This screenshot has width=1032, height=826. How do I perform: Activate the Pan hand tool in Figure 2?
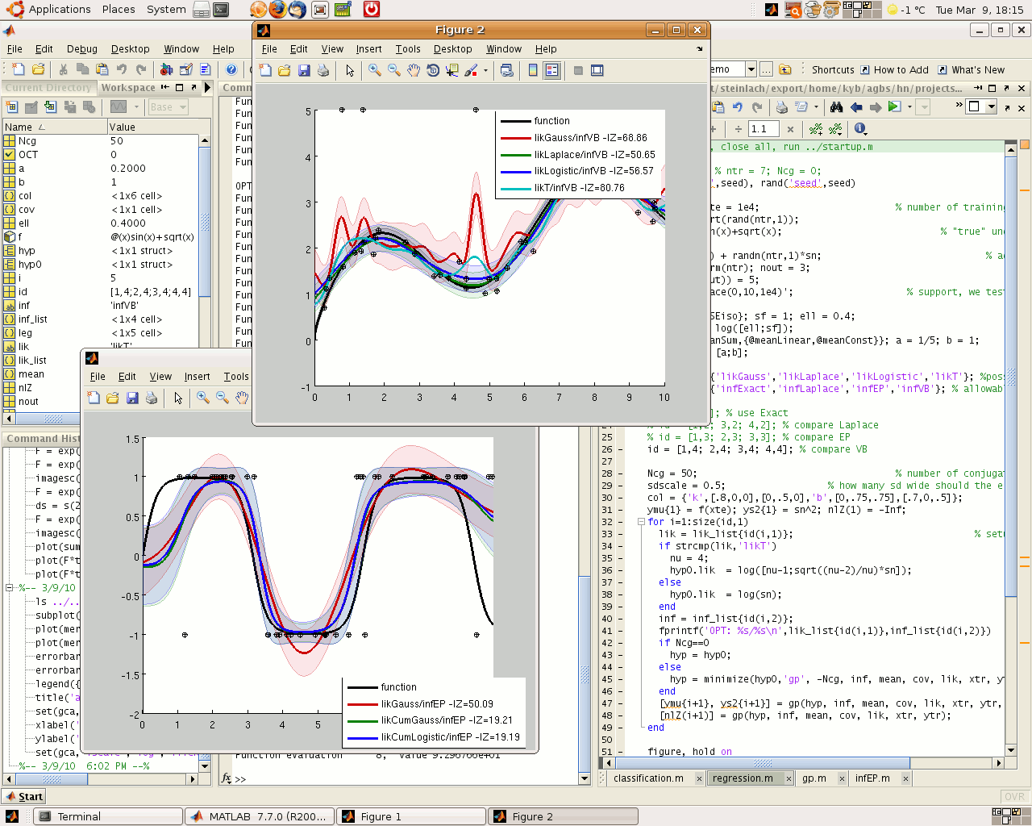(413, 70)
